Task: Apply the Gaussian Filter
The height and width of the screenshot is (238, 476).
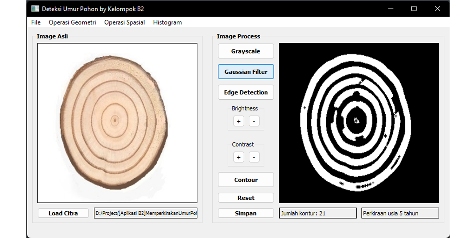Action: [246, 71]
